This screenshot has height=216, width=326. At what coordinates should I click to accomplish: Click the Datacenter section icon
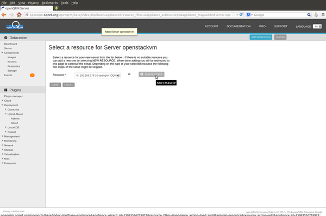click(x=5, y=38)
